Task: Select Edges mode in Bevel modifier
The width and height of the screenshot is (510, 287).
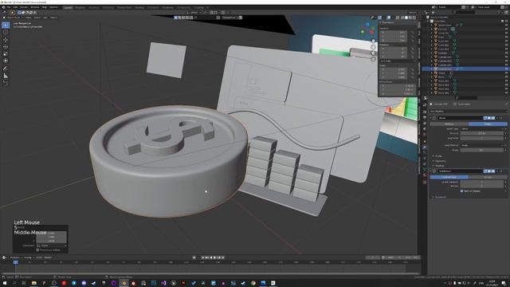Action: coord(488,124)
